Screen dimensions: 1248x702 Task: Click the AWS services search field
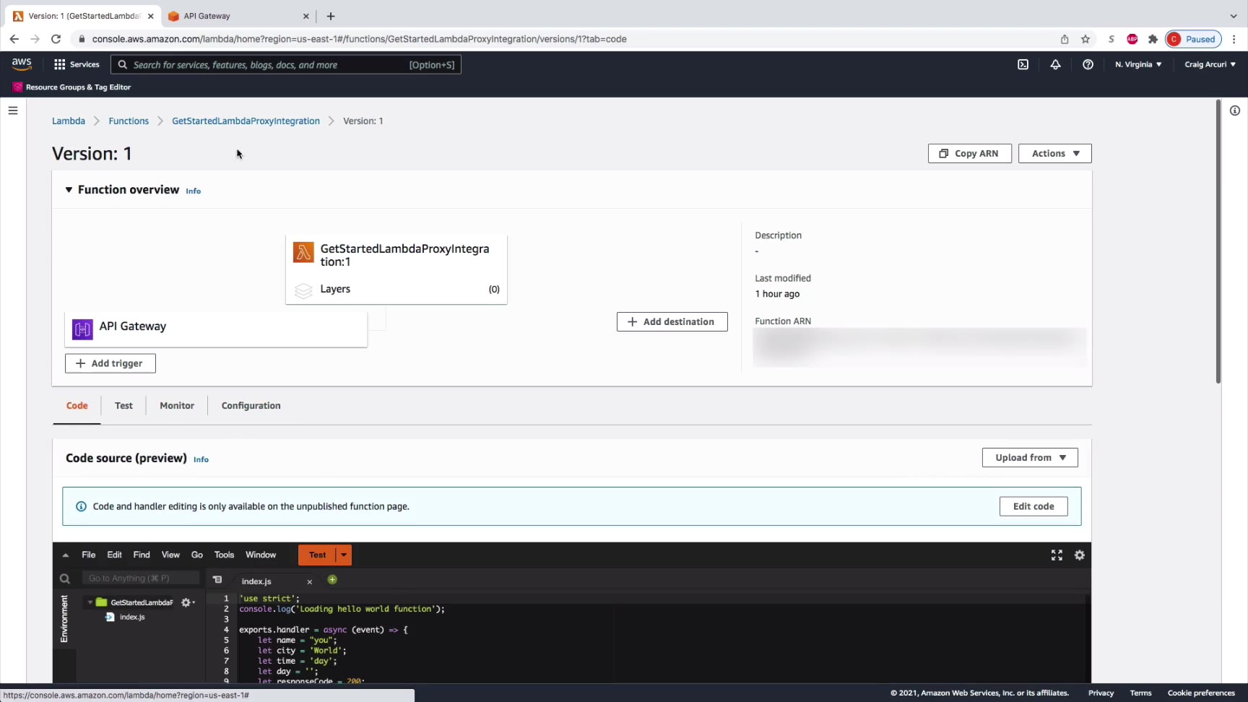click(x=286, y=65)
